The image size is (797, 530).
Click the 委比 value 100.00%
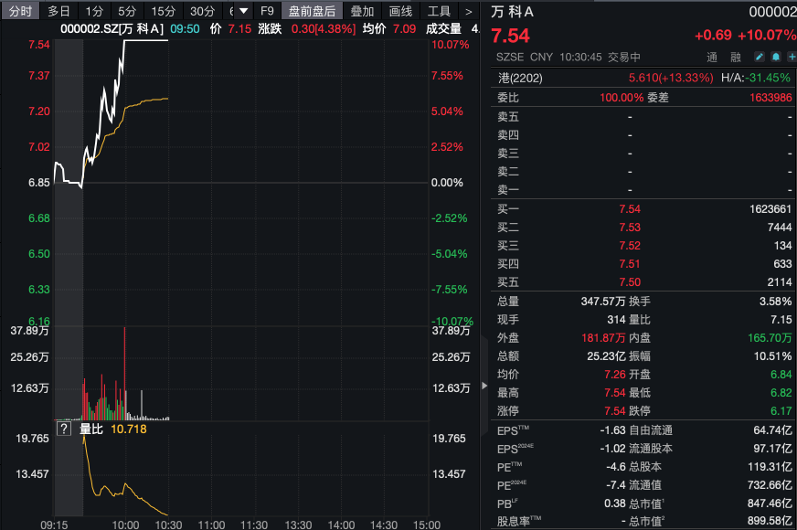click(622, 98)
